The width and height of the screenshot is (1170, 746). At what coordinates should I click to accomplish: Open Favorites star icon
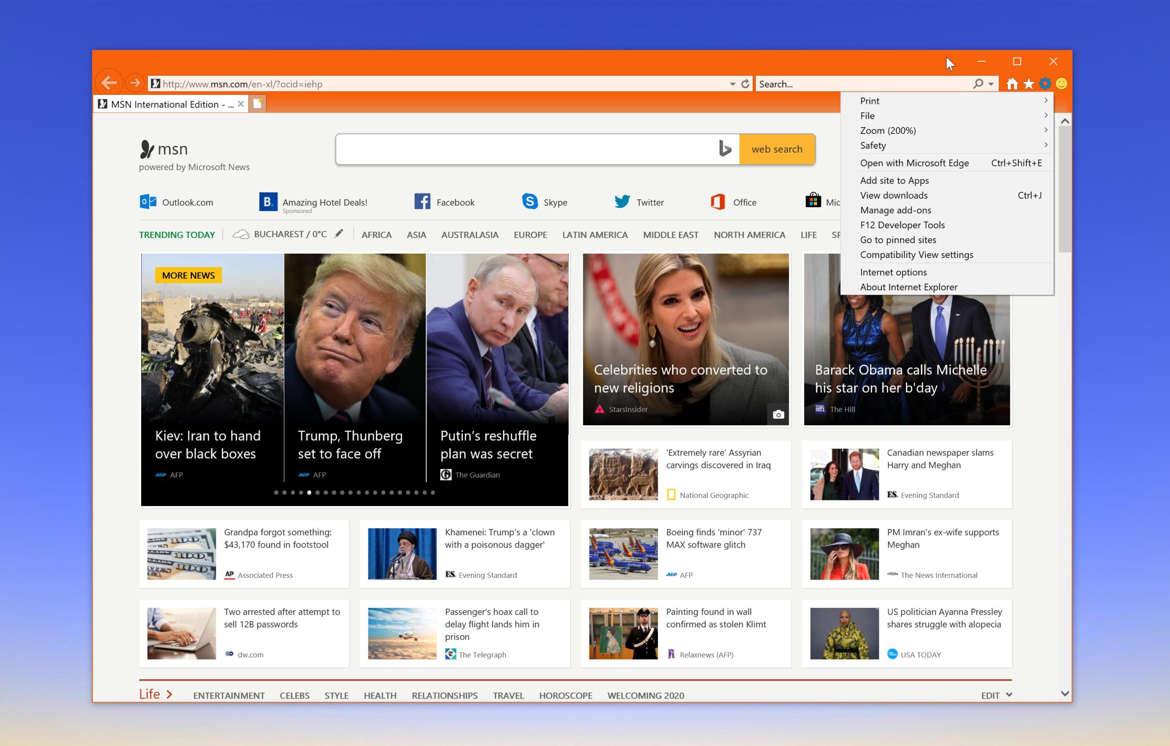(x=1029, y=84)
